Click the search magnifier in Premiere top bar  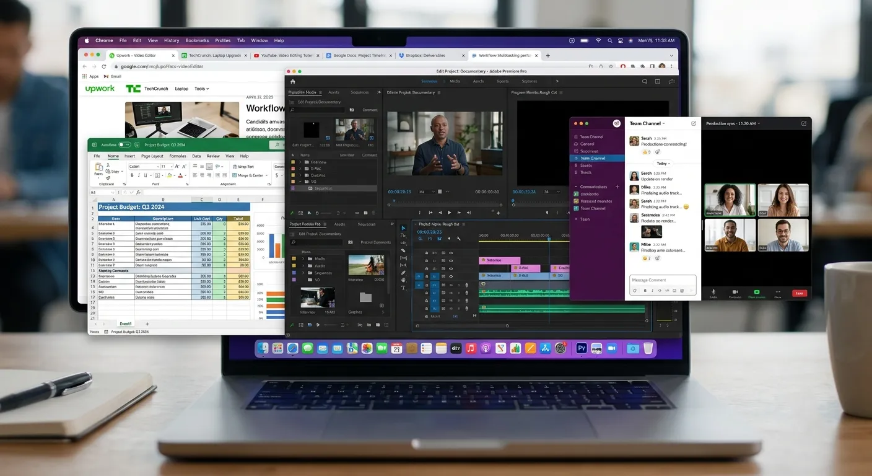click(645, 81)
